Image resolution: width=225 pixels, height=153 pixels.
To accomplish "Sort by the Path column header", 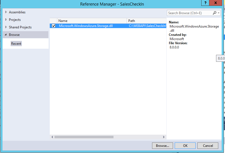I will tap(146, 21).
